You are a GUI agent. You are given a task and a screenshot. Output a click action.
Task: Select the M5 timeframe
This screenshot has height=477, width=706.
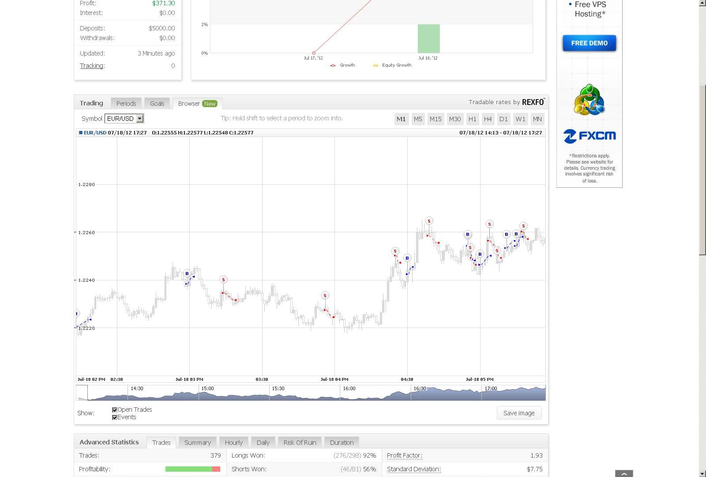[418, 119]
